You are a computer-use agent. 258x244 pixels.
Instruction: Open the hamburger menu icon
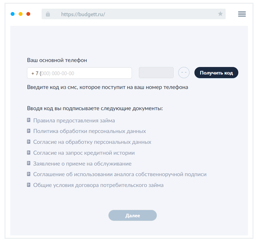(242, 14)
